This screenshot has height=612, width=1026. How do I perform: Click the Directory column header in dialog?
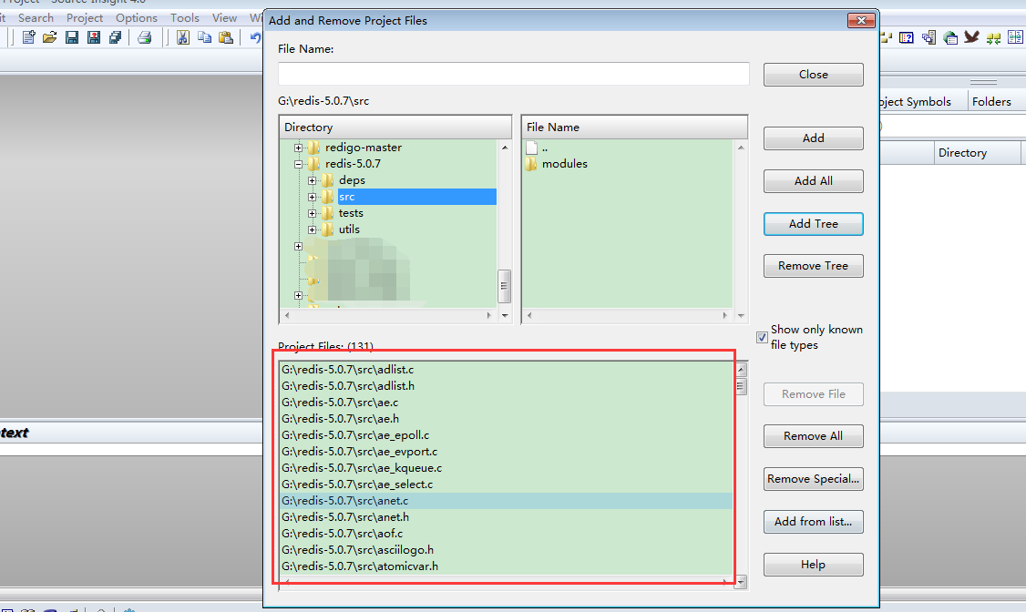(x=395, y=127)
